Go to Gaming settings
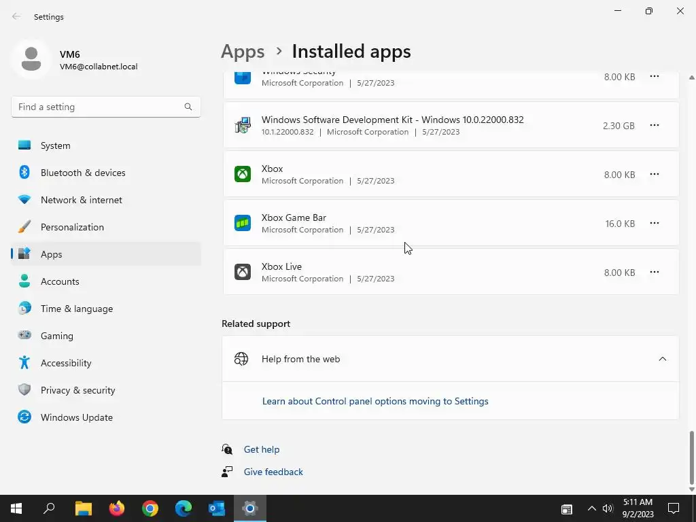This screenshot has width=696, height=522. [105, 336]
